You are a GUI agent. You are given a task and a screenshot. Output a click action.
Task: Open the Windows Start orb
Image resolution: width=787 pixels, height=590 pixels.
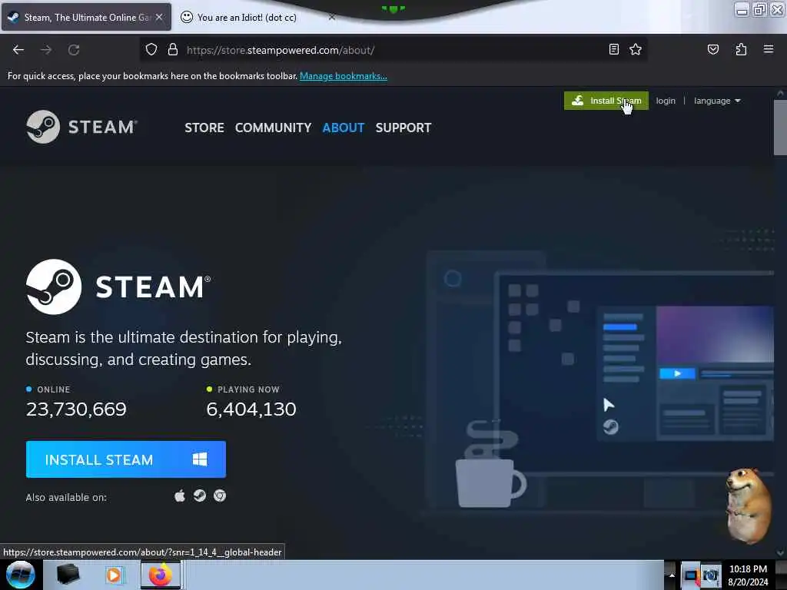21,575
